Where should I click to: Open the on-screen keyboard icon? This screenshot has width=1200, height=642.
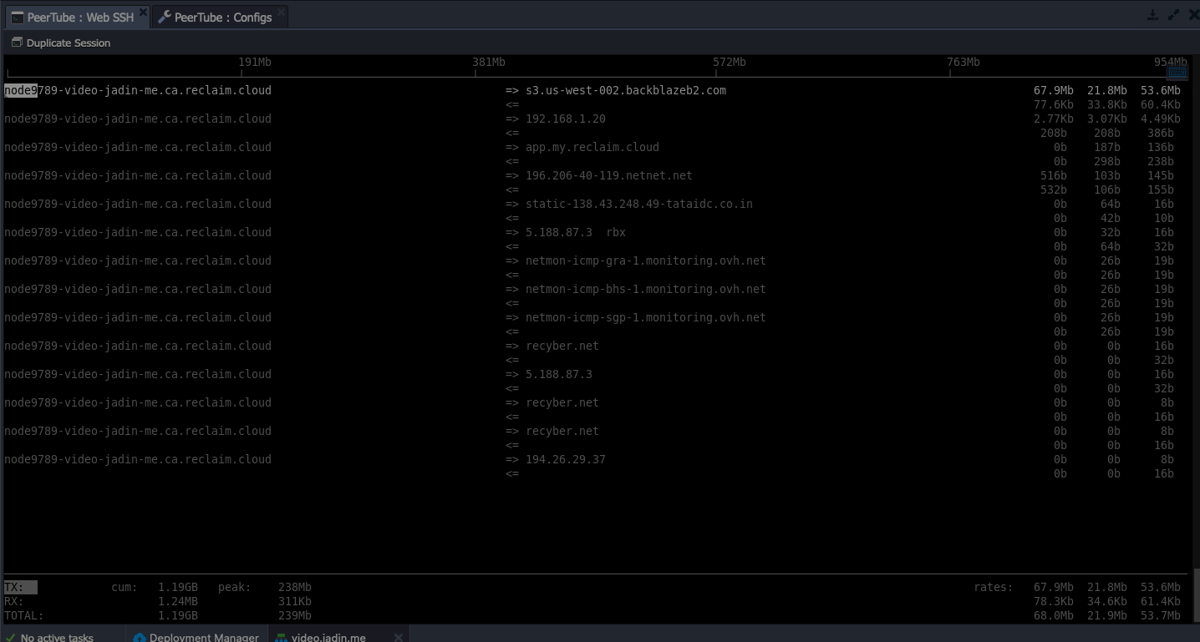pyautogui.click(x=1177, y=73)
